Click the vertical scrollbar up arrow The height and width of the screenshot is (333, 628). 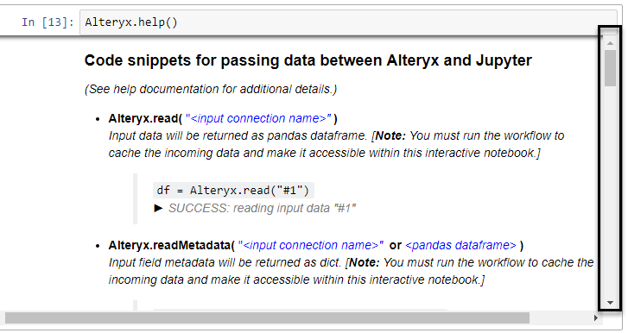pyautogui.click(x=610, y=43)
